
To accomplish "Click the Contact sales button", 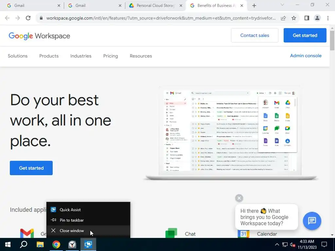I will click(255, 35).
